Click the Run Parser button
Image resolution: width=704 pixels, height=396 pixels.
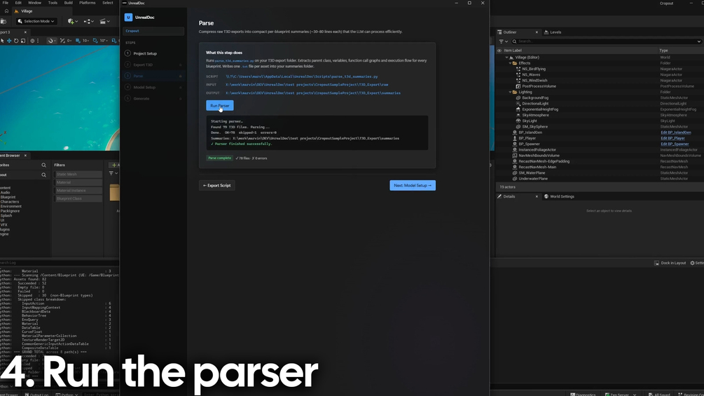click(x=219, y=106)
